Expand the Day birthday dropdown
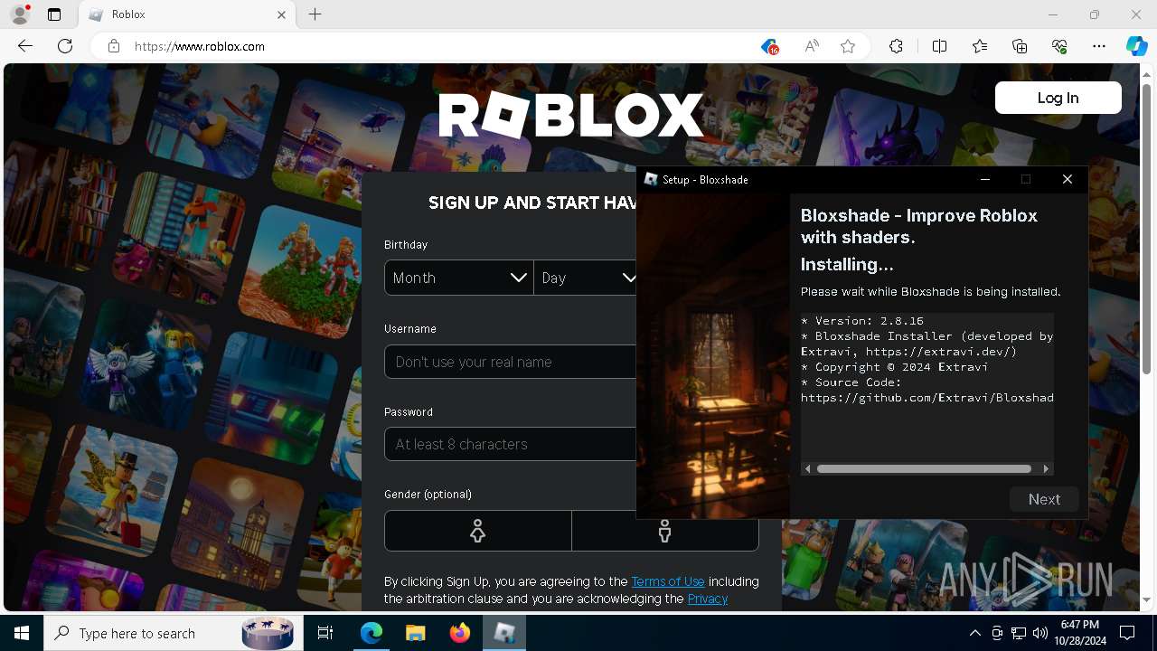Viewport: 1157px width, 651px height. pyautogui.click(x=586, y=278)
